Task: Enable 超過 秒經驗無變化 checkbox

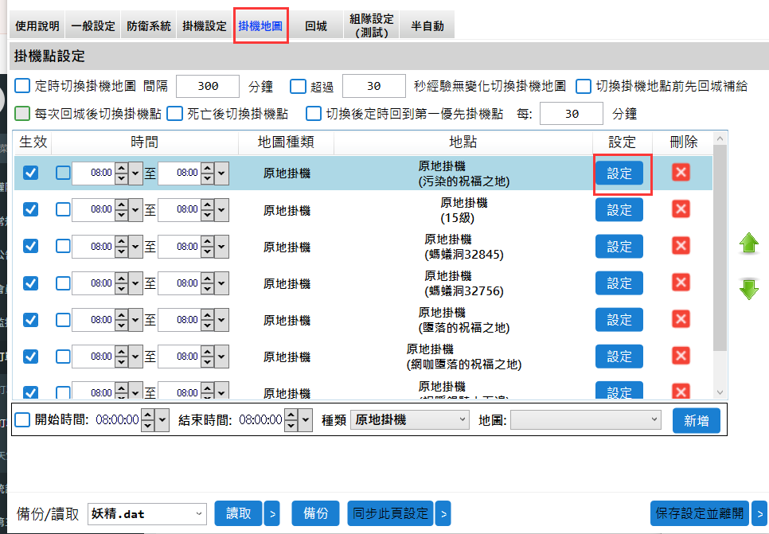Action: 298,86
